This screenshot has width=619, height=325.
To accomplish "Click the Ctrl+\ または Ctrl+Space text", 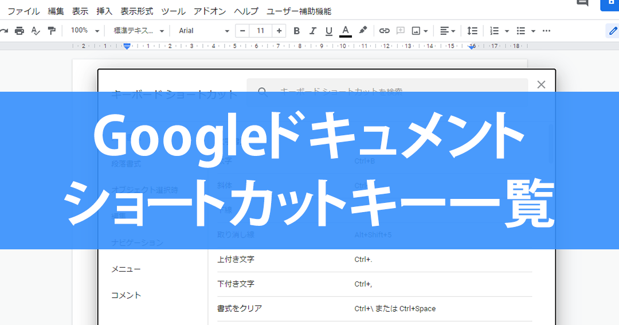I will (x=395, y=309).
